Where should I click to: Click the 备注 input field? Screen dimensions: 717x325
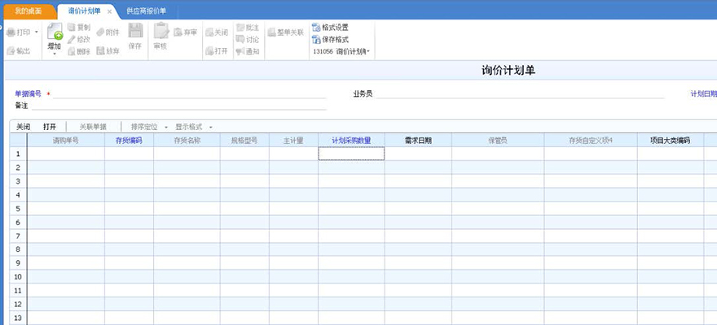[179, 106]
